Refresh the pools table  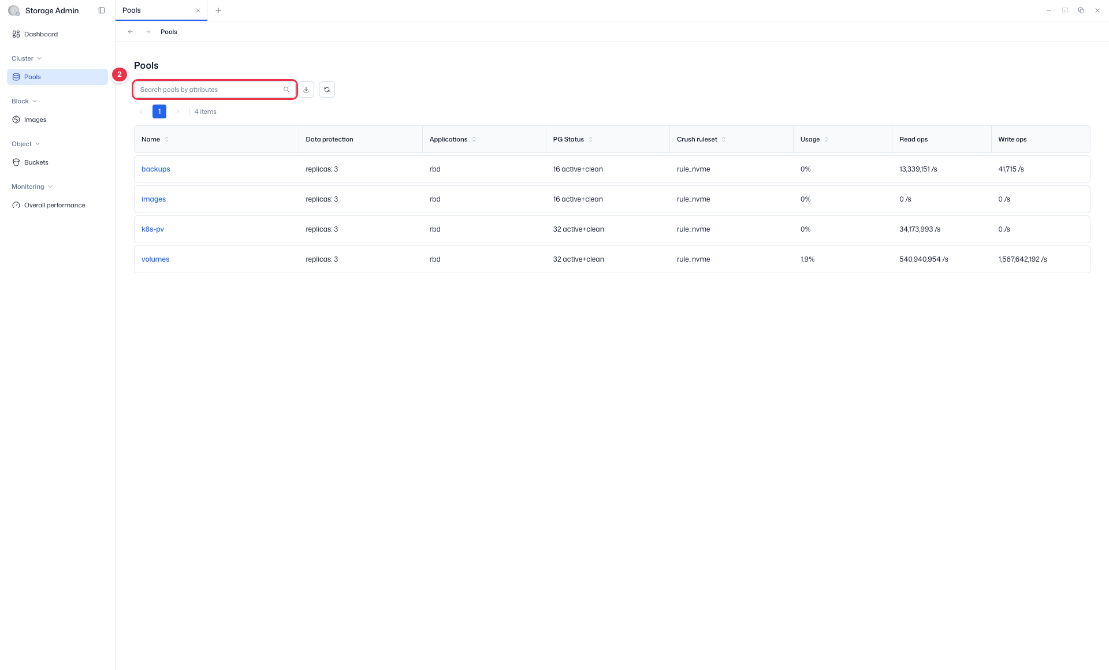point(327,90)
